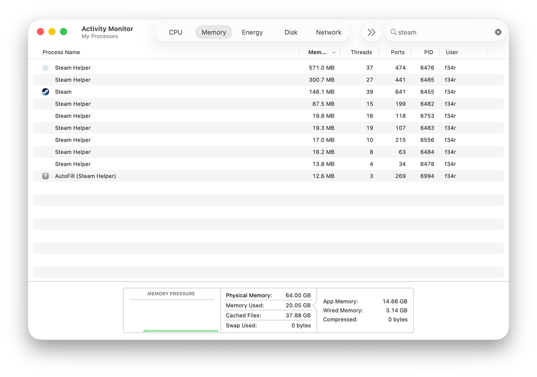537x377 pixels.
Task: Select the AutoFill (Steam Helper) process
Action: pyautogui.click(x=268, y=176)
